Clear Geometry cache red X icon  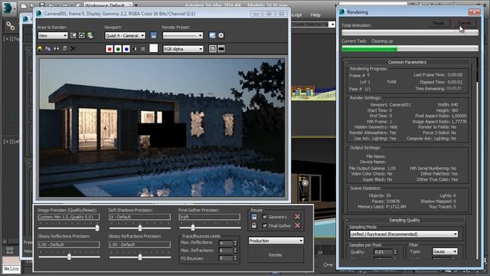click(298, 216)
